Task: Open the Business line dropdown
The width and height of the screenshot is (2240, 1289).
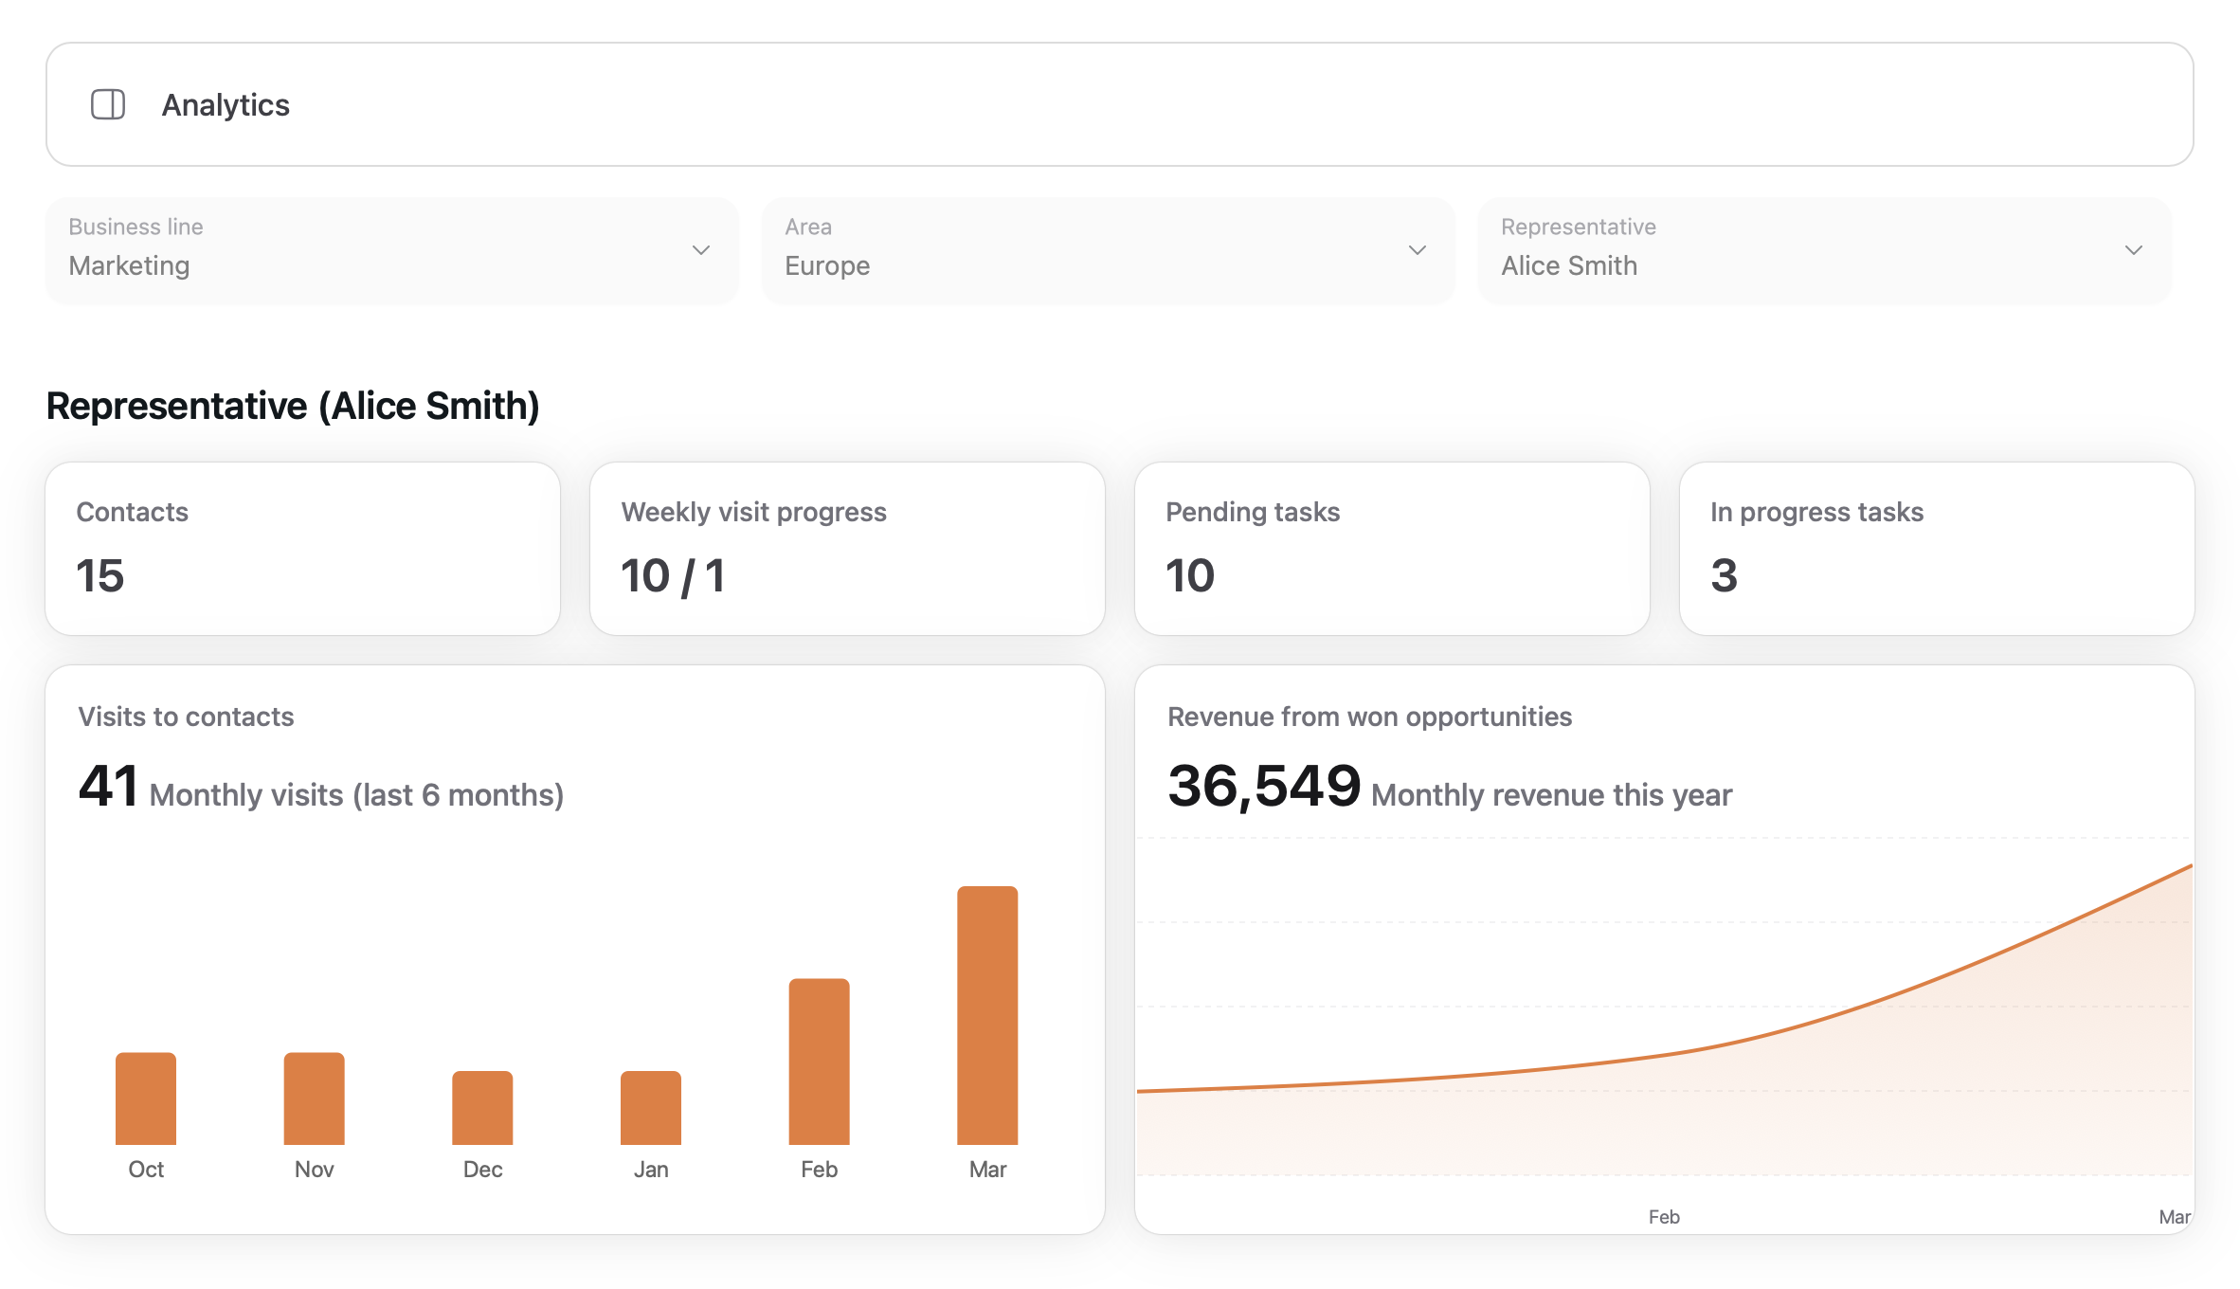Action: 392,249
